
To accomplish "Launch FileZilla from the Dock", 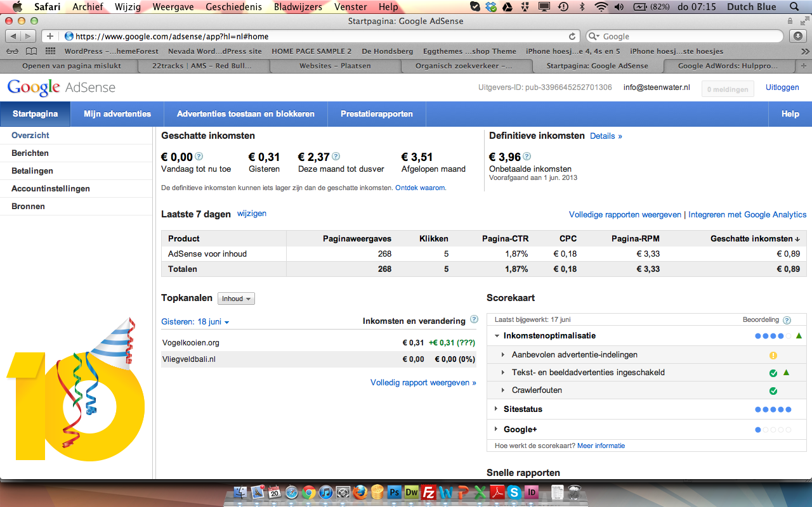I will pyautogui.click(x=429, y=492).
